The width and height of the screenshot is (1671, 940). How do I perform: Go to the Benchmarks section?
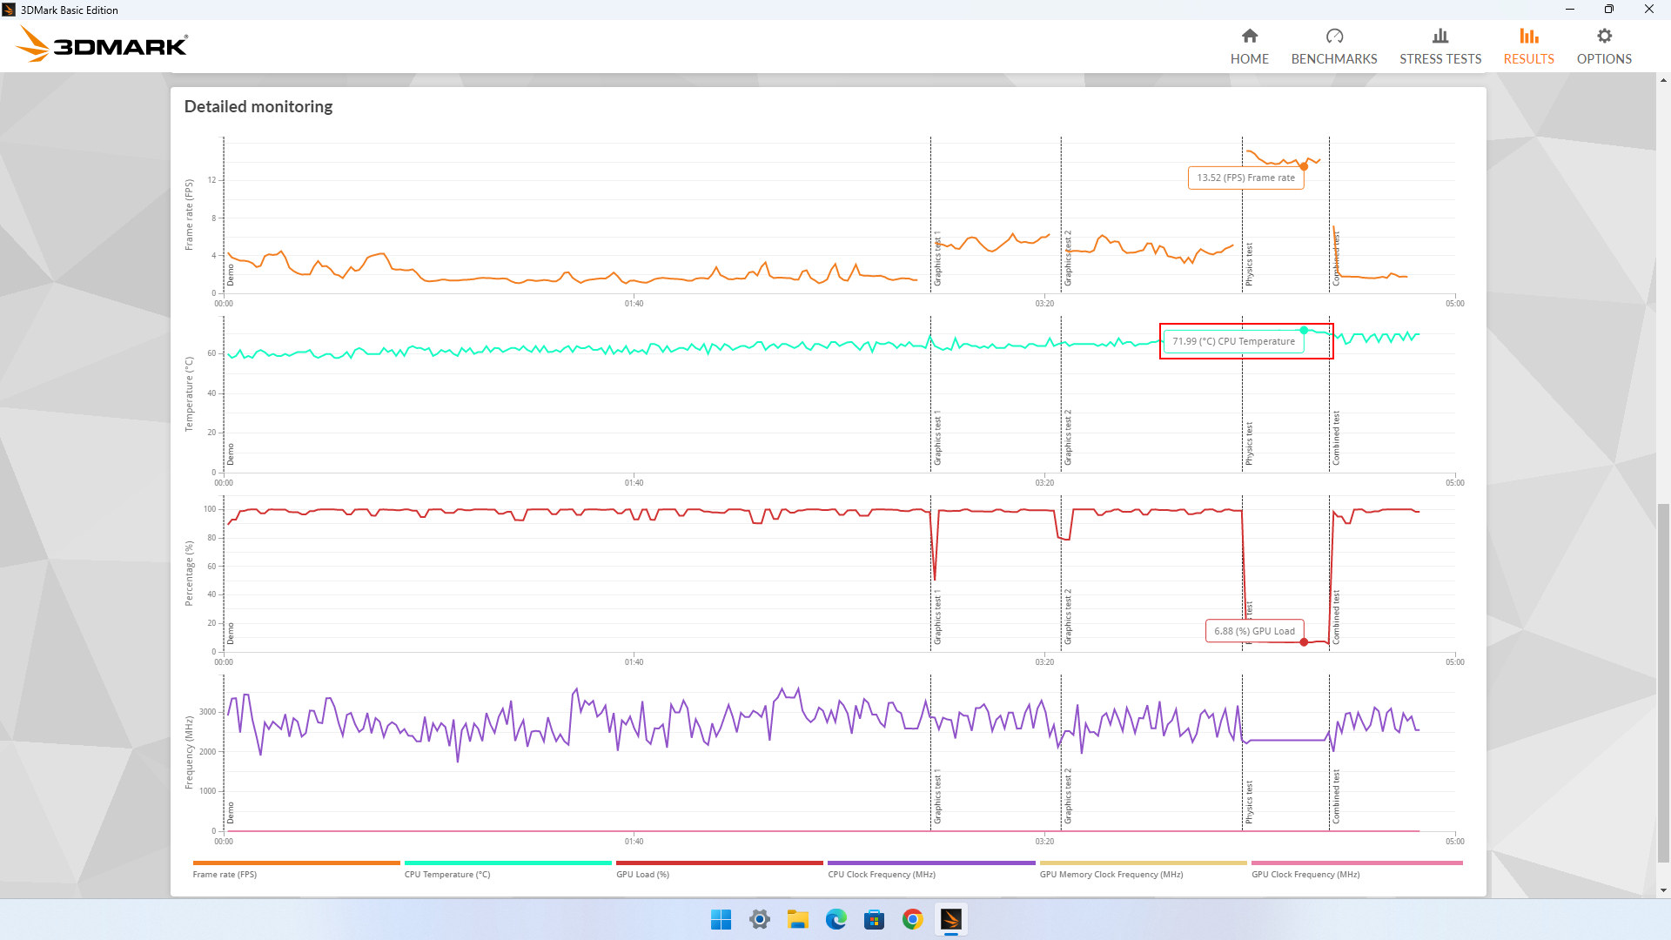click(x=1333, y=47)
